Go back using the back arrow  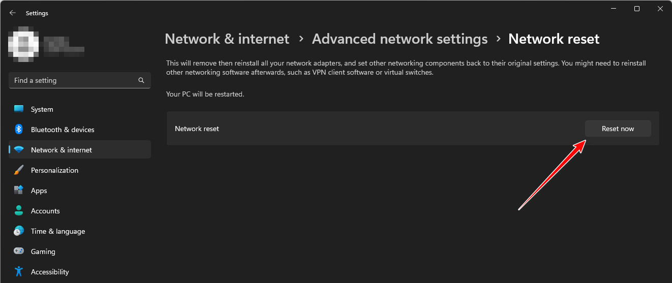(13, 13)
